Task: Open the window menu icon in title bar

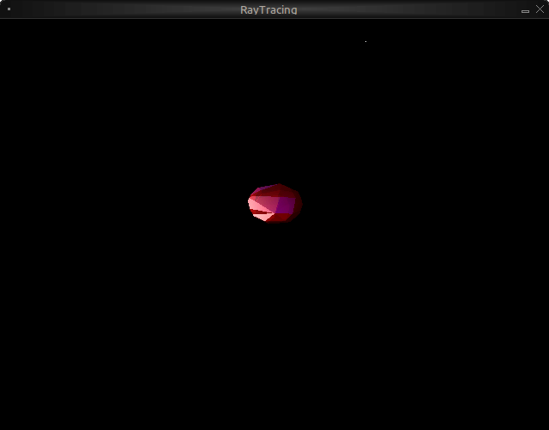Action: click(x=9, y=9)
